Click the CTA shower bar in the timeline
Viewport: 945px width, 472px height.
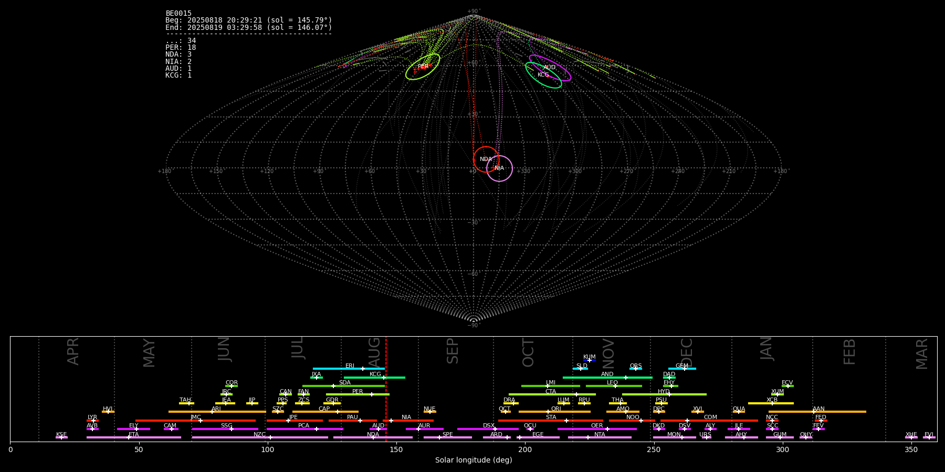552,394
